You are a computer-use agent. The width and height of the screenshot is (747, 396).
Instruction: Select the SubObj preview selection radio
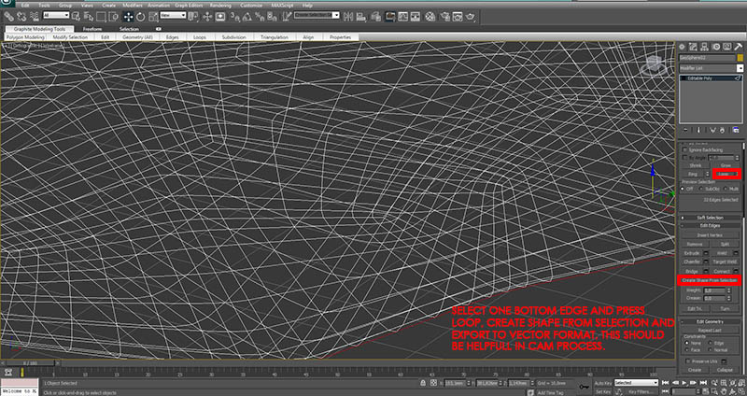[702, 189]
